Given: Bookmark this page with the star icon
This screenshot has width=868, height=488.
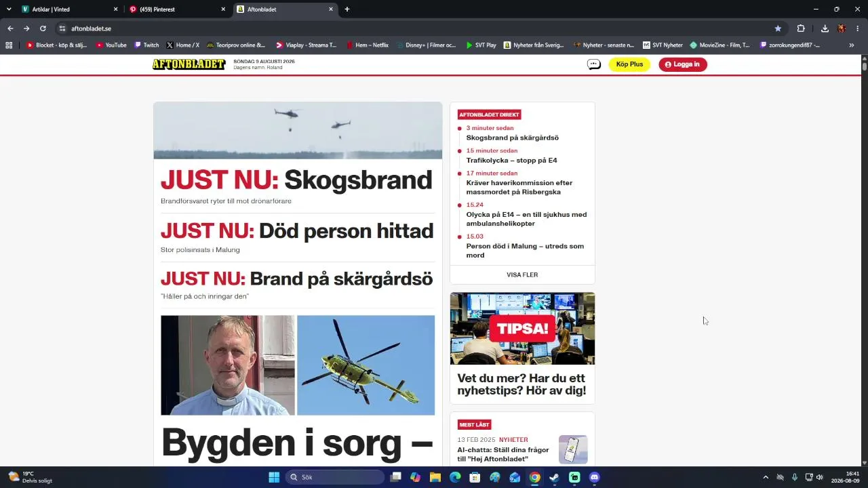Looking at the screenshot, I should 778,28.
